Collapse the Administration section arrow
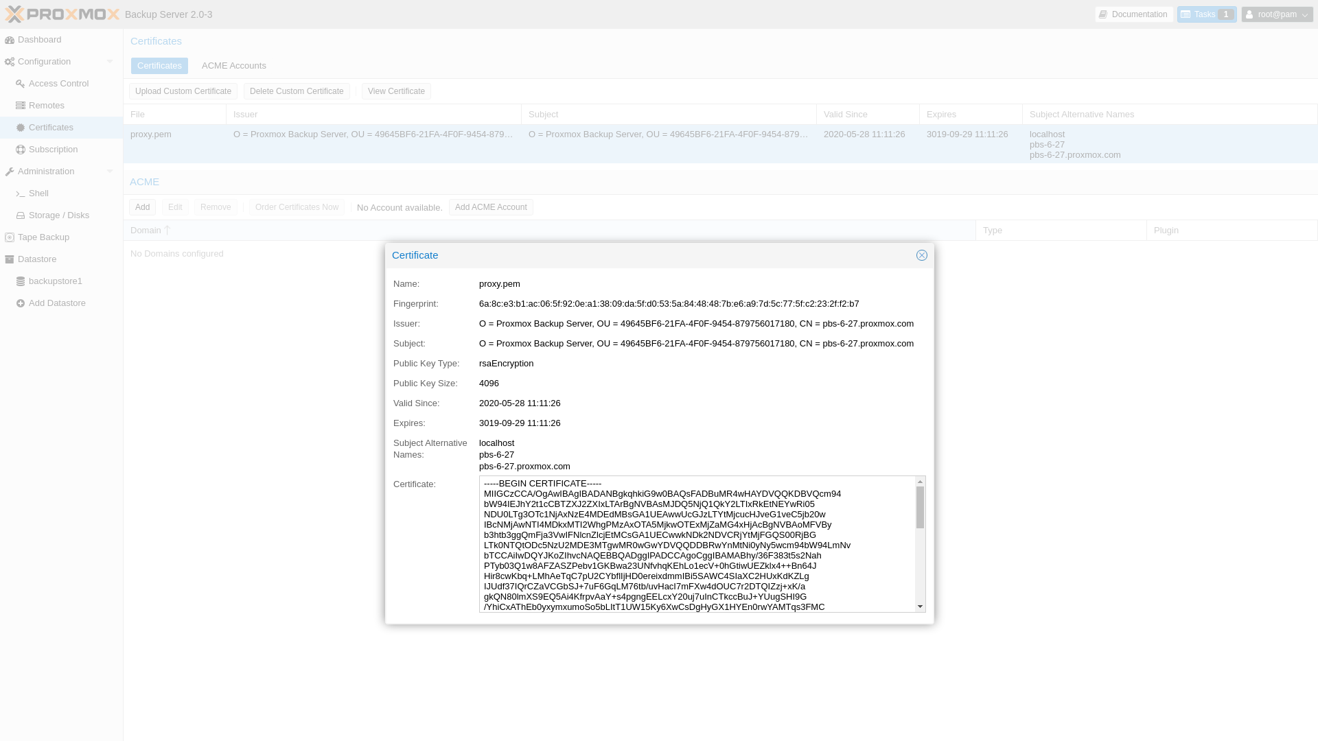The image size is (1318, 741). tap(110, 172)
